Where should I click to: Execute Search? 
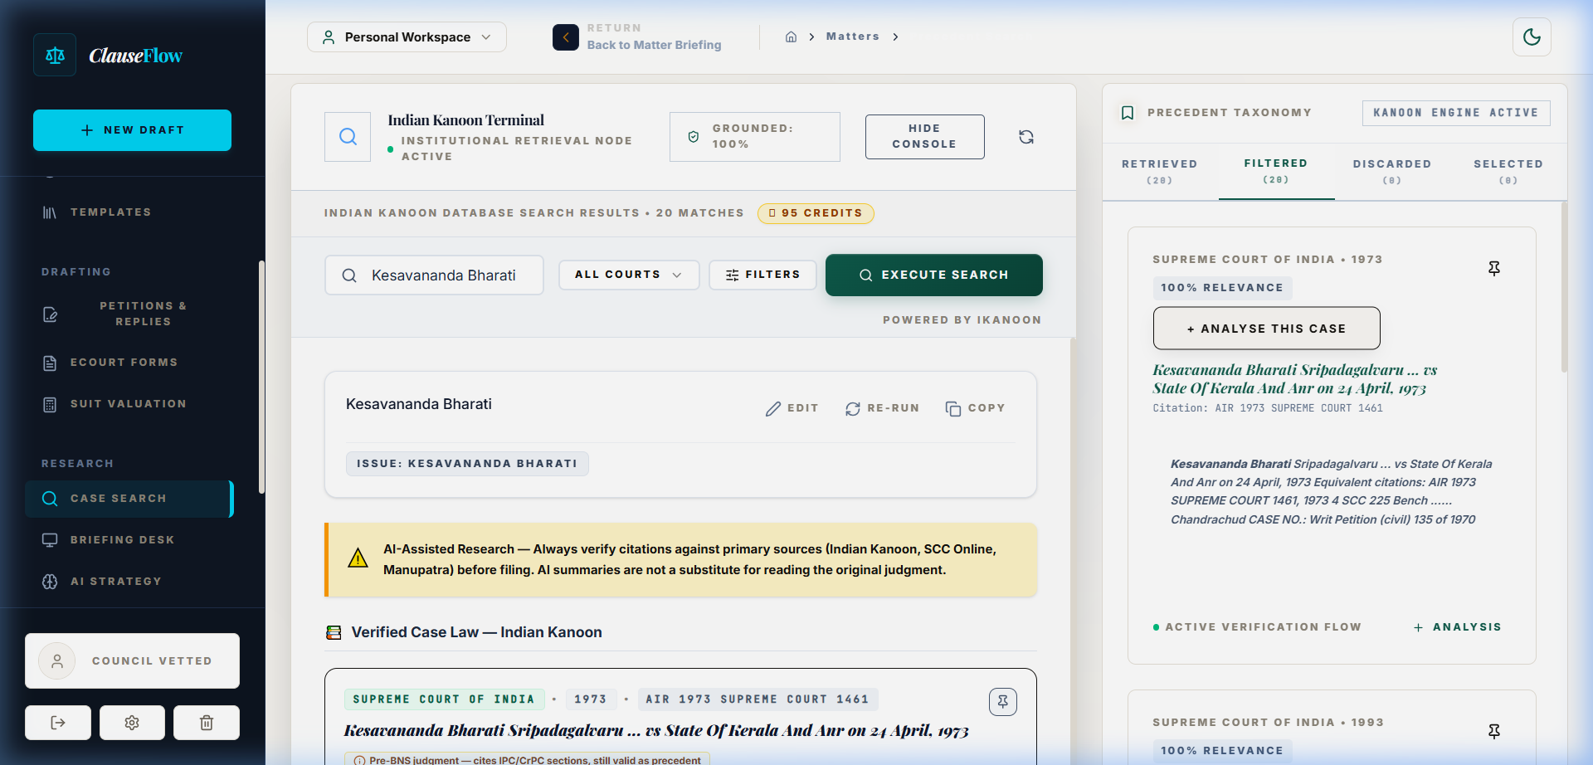pos(934,275)
